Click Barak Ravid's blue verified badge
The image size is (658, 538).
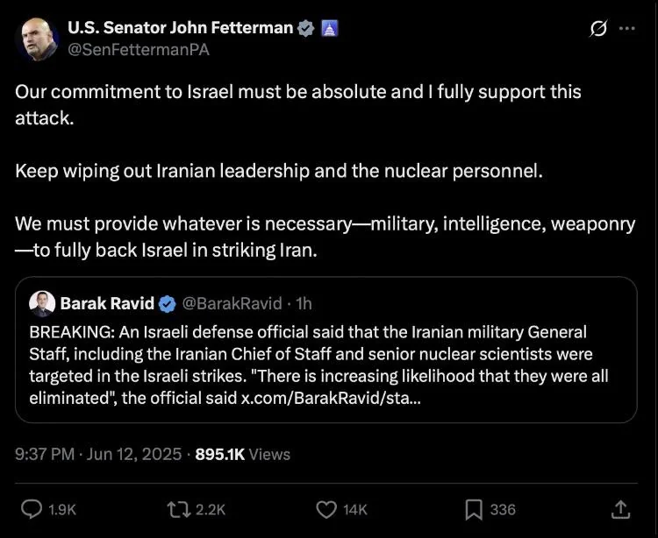click(167, 303)
